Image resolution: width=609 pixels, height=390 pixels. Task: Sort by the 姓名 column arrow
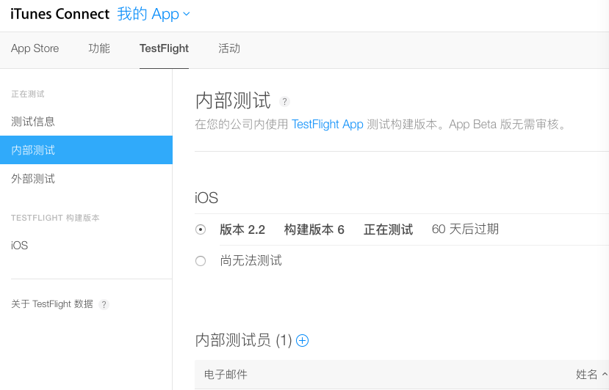click(x=605, y=374)
